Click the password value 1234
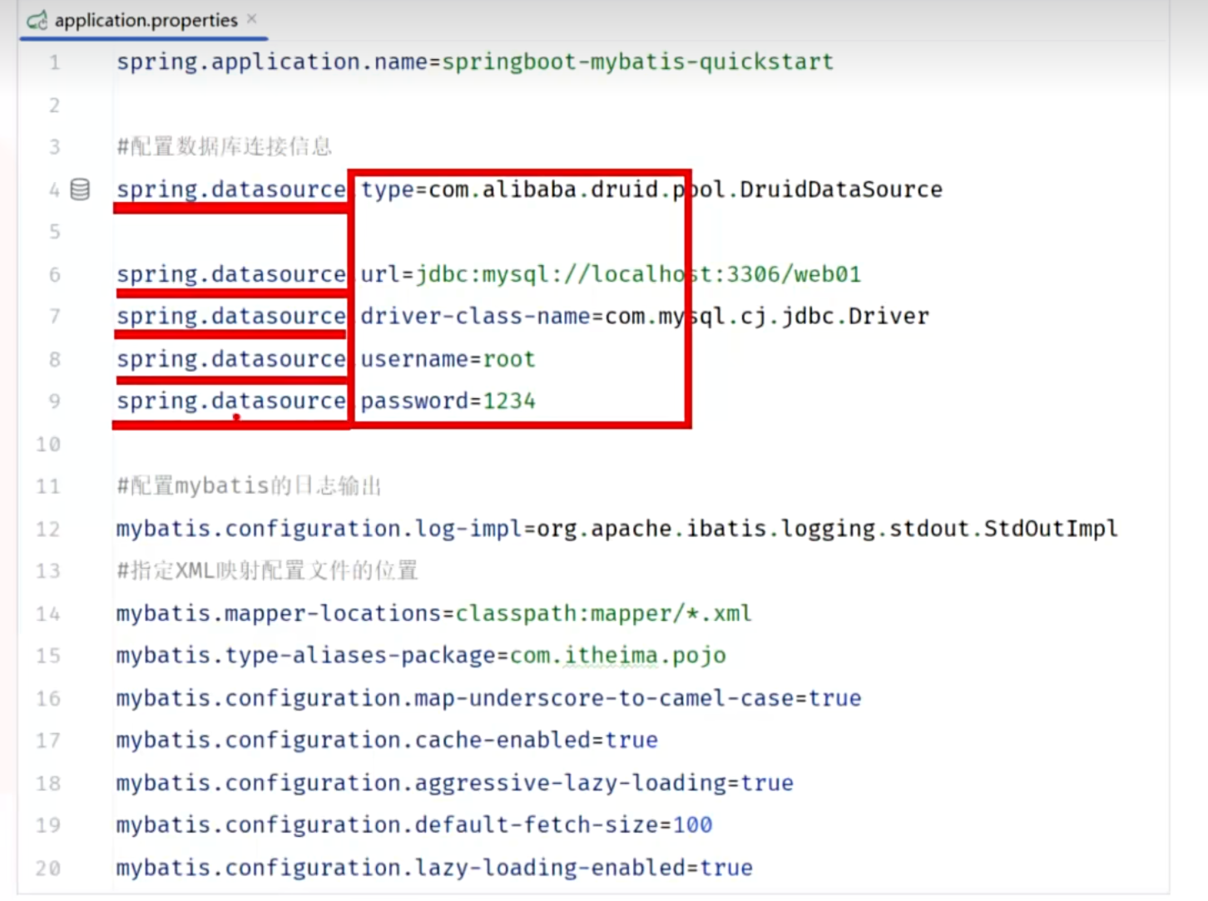1208x901 pixels. tap(509, 401)
